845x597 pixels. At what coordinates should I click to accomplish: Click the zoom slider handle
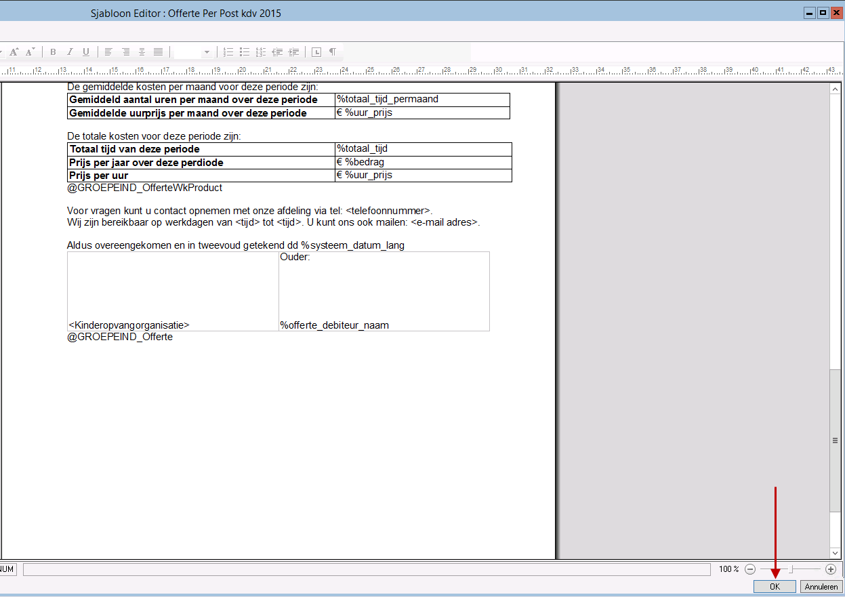tap(791, 569)
